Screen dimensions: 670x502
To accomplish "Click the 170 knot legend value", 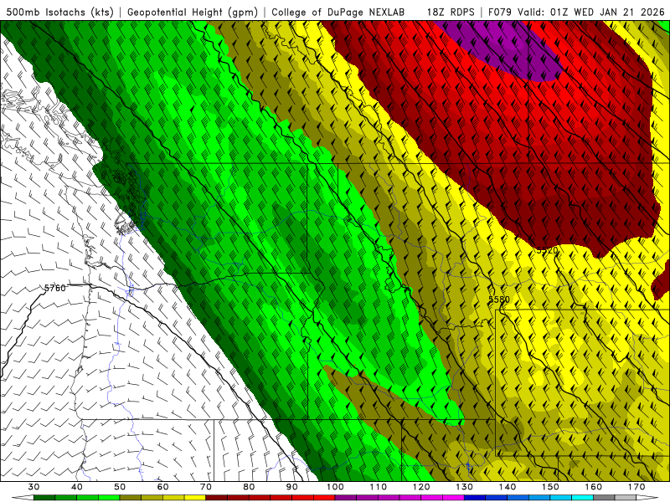I will [636, 487].
